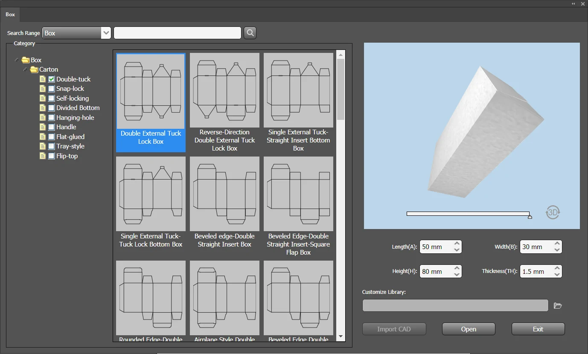The height and width of the screenshot is (354, 588).
Task: Select Reverse-Direction Double External Tuck Lock Box
Action: (x=224, y=102)
